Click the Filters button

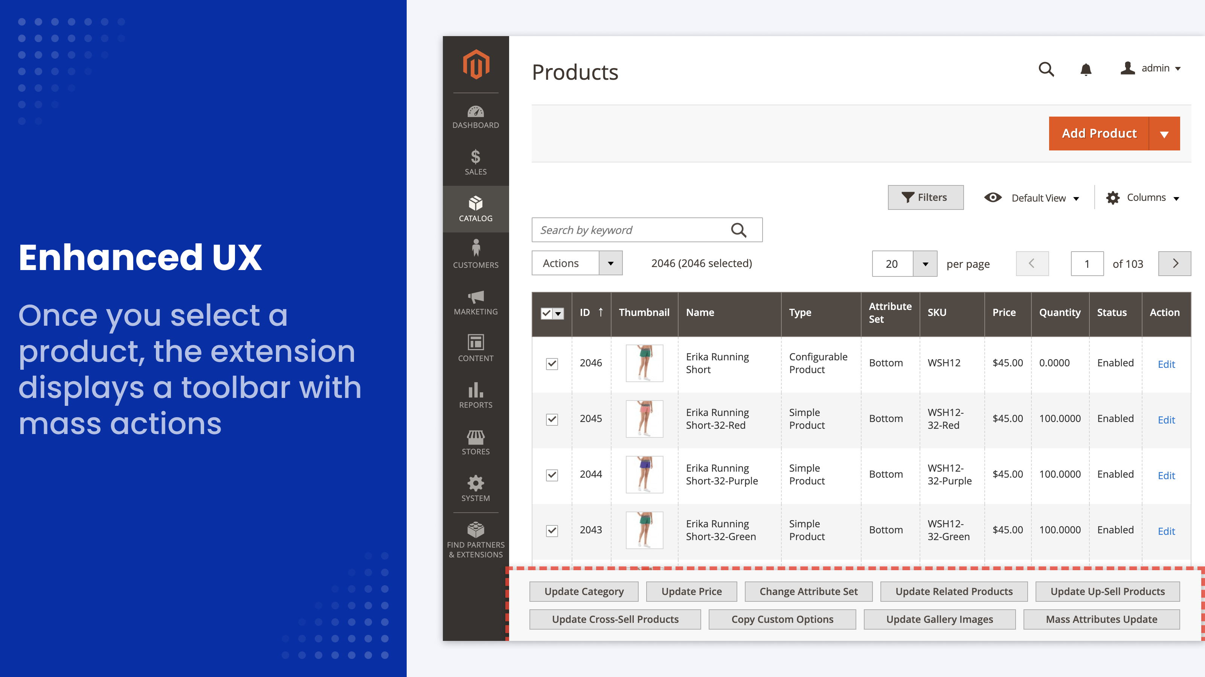(925, 197)
